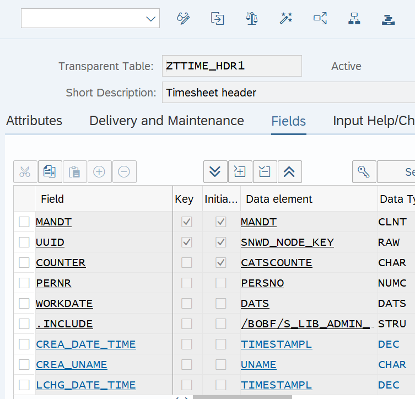
Task: Click the Delete Row minus icon
Action: tap(124, 172)
